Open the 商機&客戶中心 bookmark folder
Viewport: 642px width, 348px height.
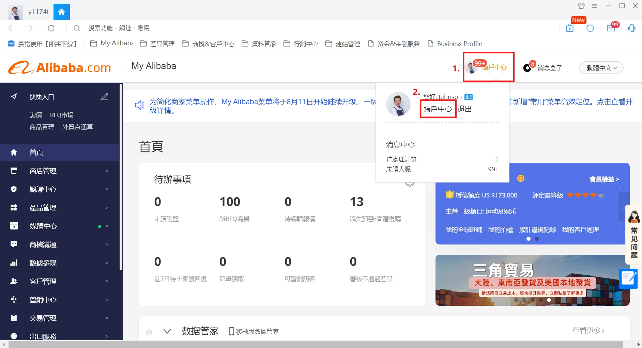tap(208, 44)
